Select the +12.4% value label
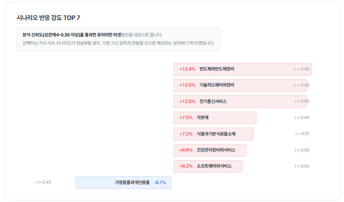 coord(187,69)
